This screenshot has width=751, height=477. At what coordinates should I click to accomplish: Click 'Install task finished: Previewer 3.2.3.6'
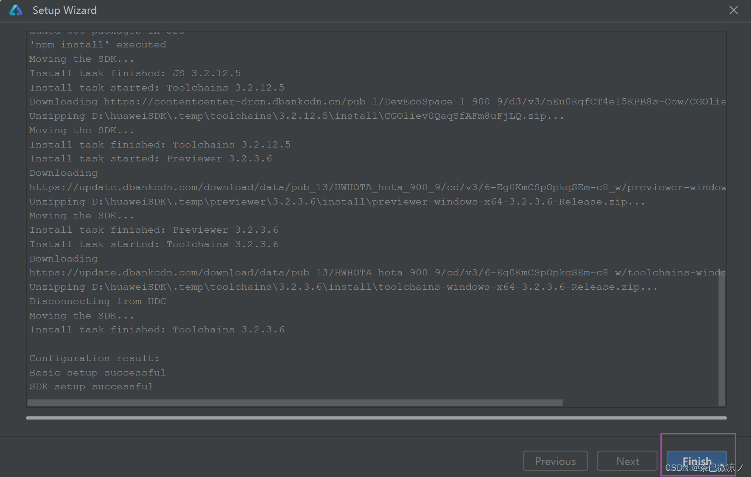[154, 230]
